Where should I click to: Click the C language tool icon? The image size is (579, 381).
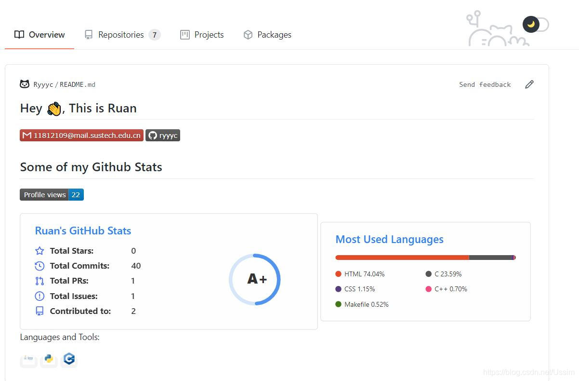[x=69, y=359]
